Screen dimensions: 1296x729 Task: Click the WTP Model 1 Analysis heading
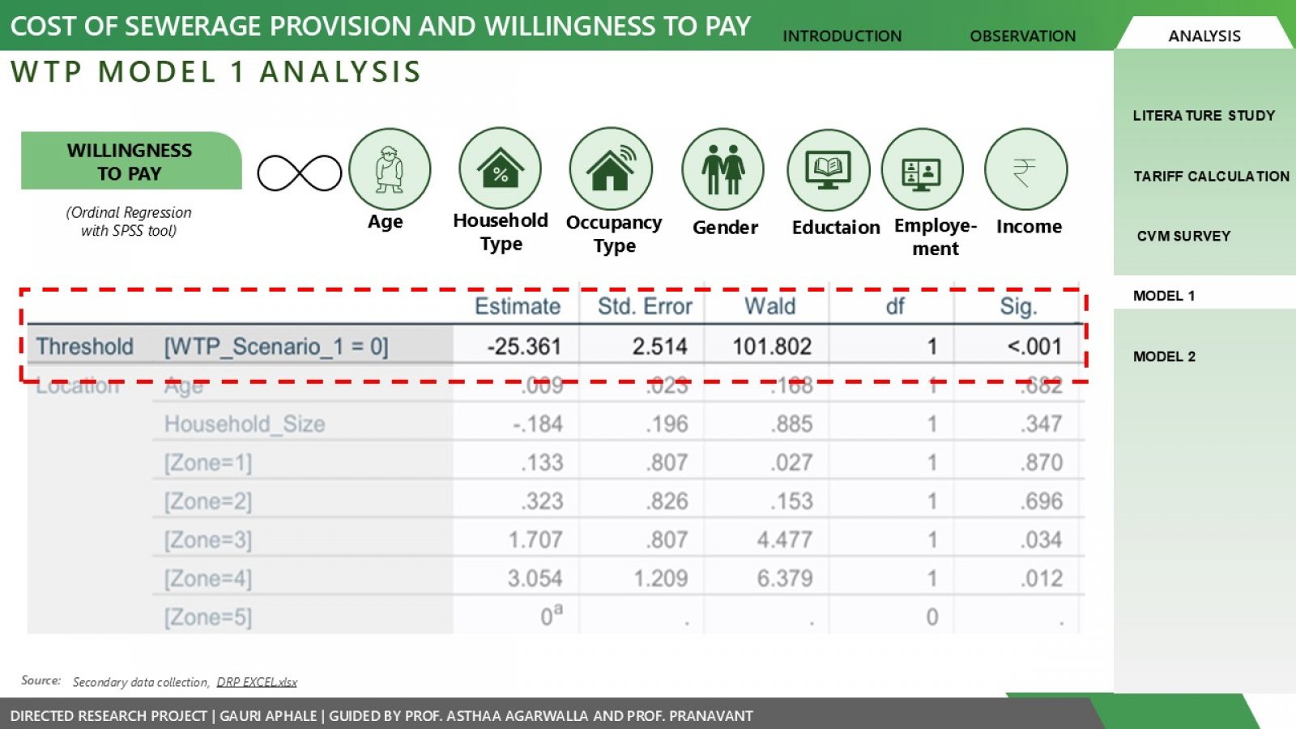216,72
